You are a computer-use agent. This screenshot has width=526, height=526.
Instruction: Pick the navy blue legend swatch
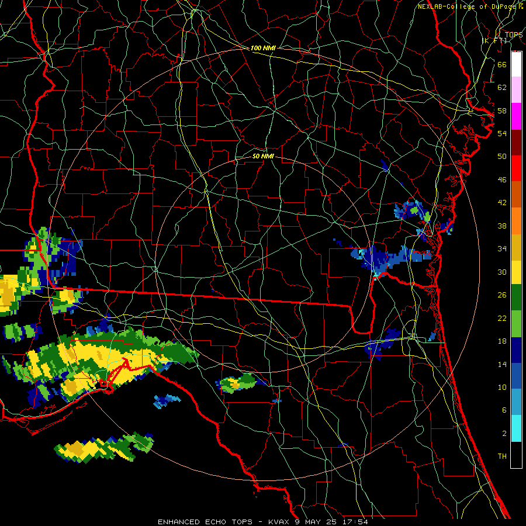coord(516,350)
